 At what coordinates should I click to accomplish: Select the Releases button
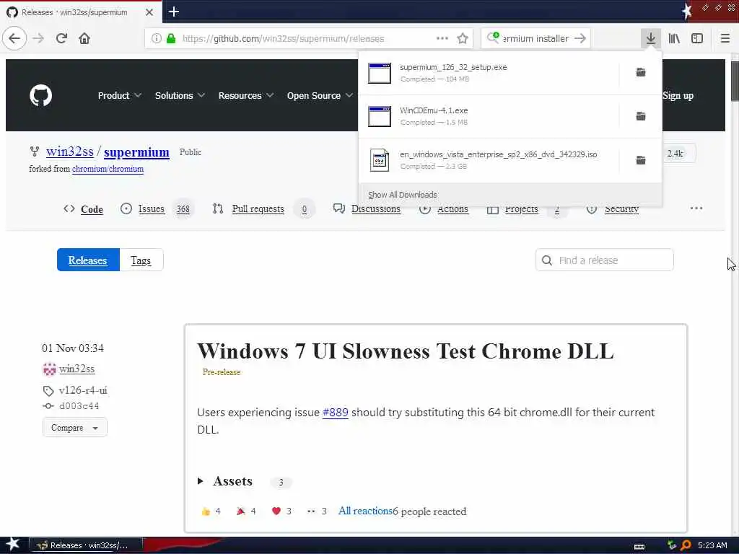[88, 260]
